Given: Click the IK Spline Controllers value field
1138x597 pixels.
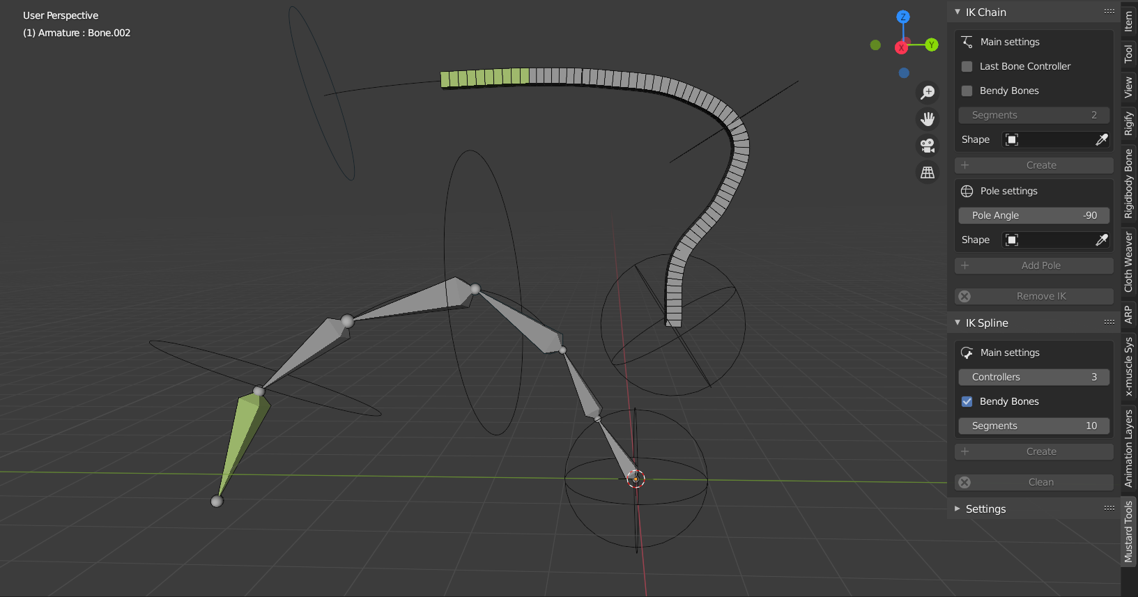Looking at the screenshot, I should click(x=1034, y=378).
